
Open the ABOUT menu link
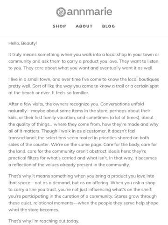[x=84, y=26]
